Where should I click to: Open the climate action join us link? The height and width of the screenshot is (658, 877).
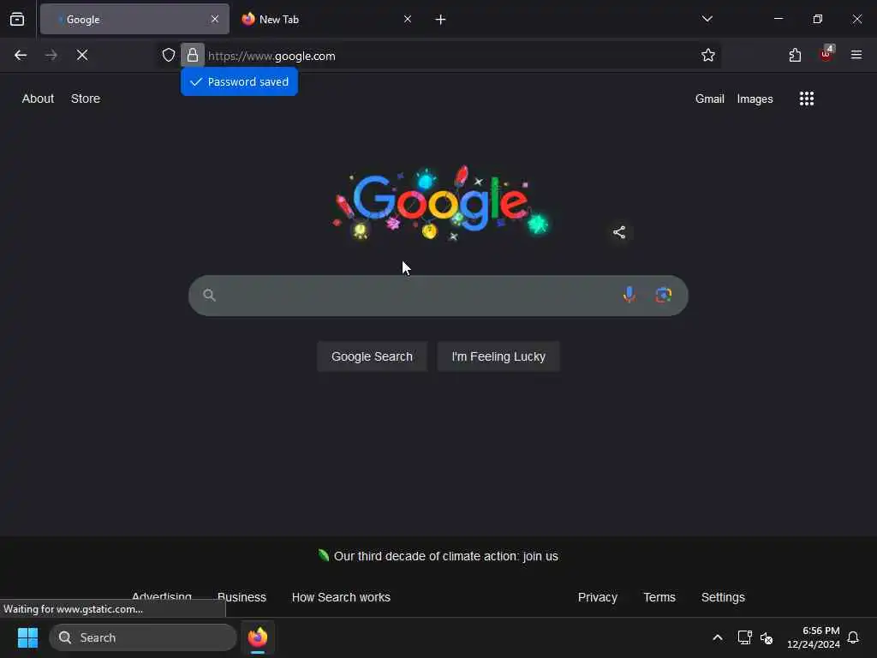click(x=445, y=556)
